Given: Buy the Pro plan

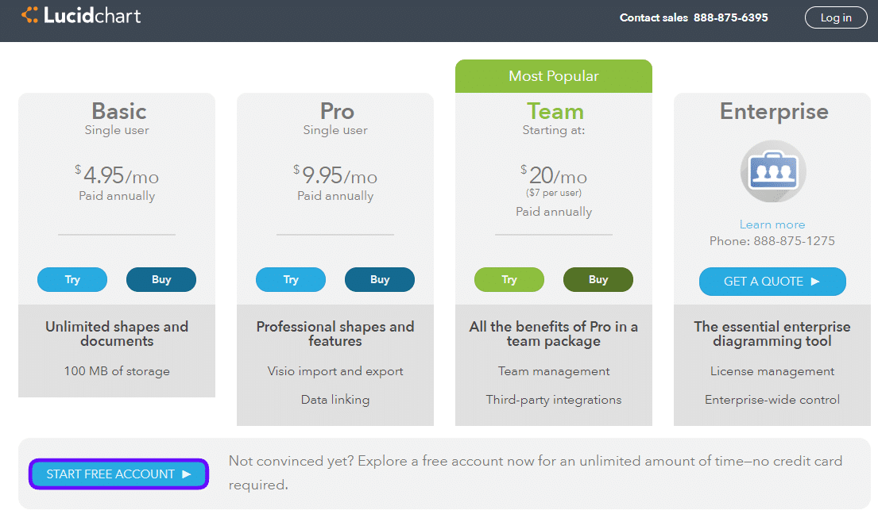Looking at the screenshot, I should [380, 279].
